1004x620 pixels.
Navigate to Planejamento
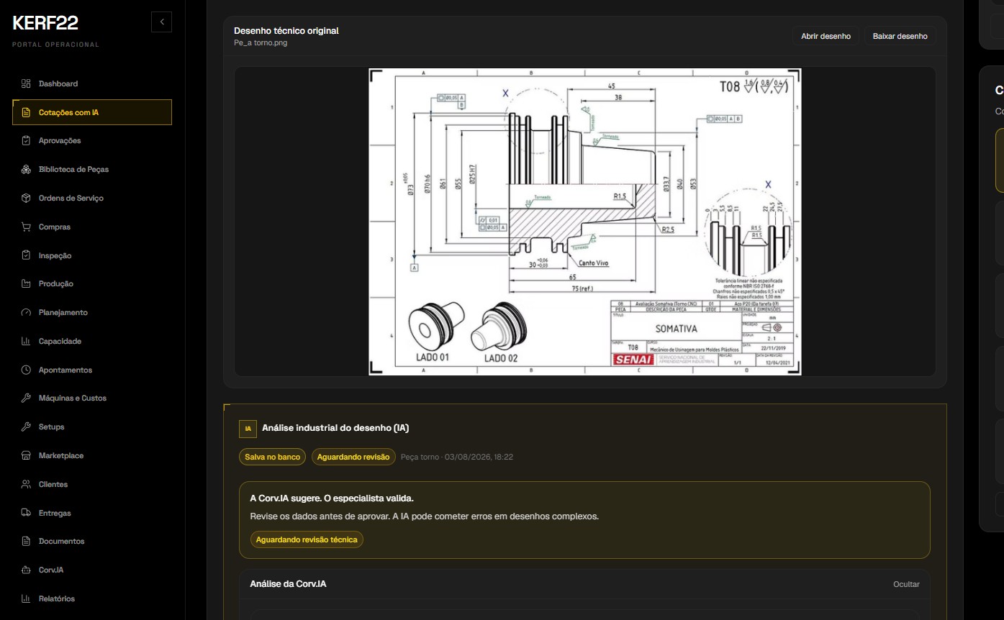coord(92,312)
